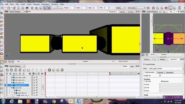Click the Stop frame input field
Screen dimensions: 185x104
(x=95, y=8)
